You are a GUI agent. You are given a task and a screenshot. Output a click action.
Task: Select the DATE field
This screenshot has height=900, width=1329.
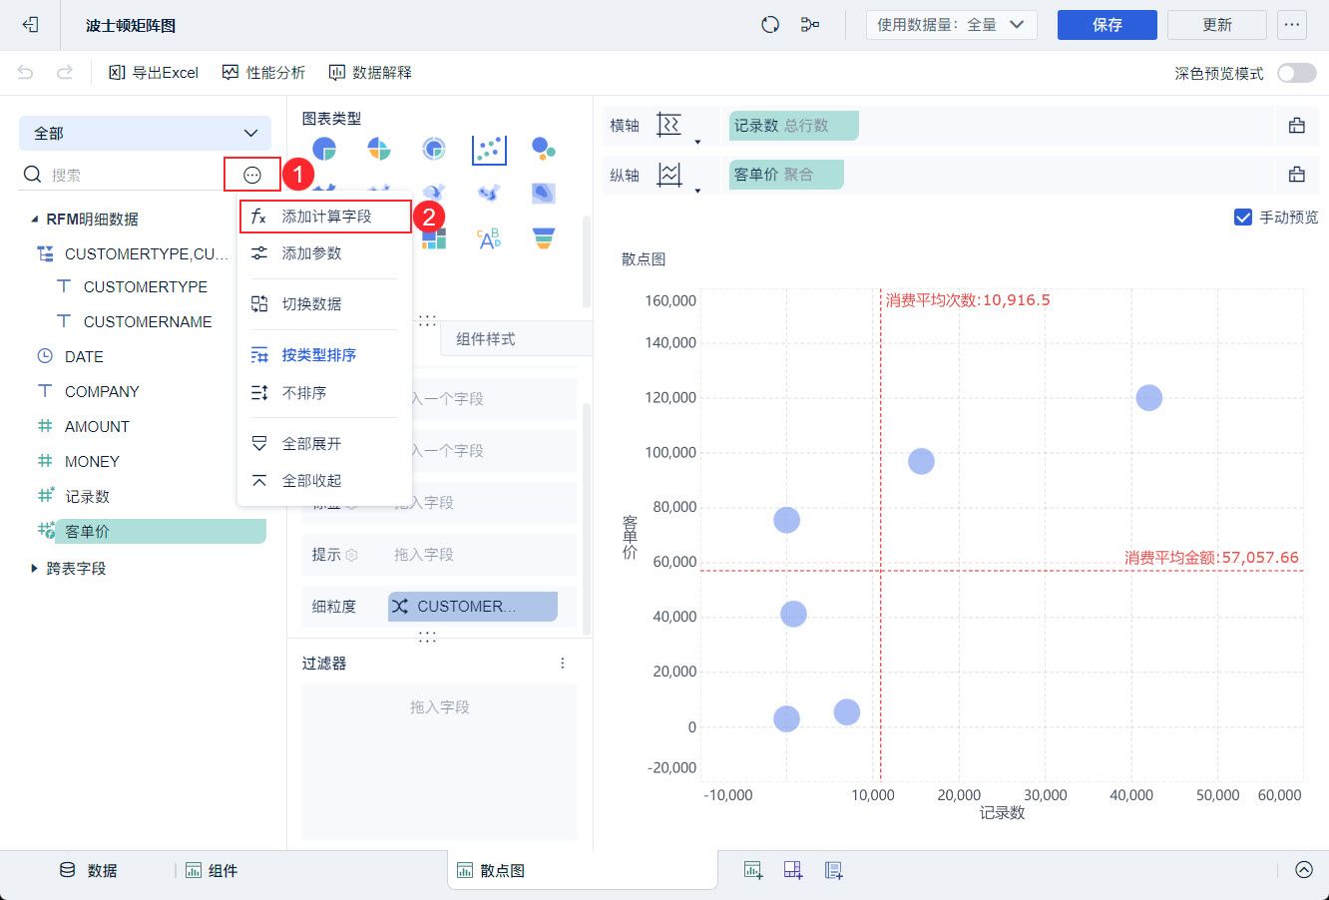pos(84,357)
